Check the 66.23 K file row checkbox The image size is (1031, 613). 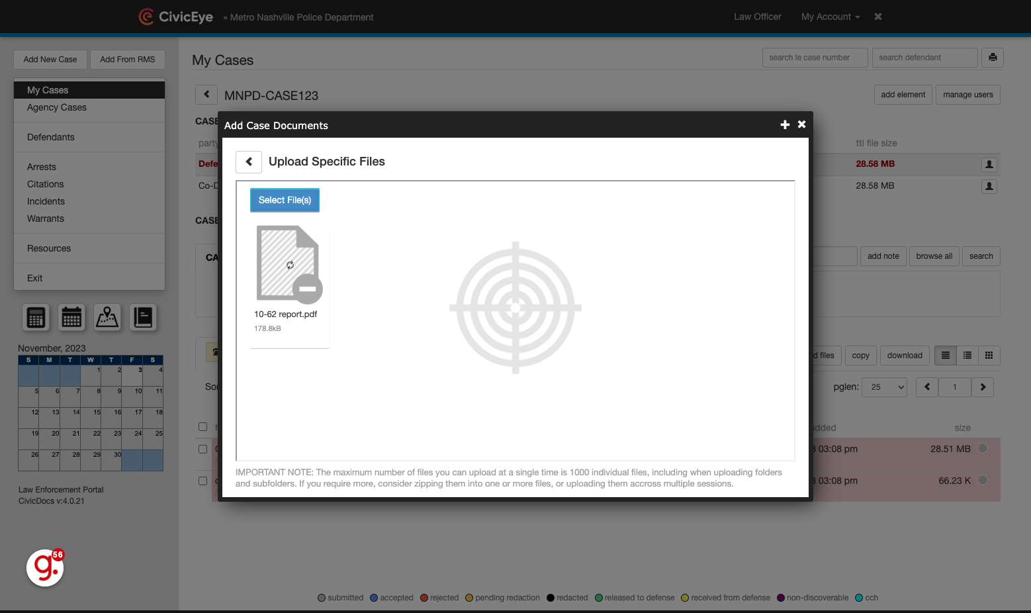point(203,481)
